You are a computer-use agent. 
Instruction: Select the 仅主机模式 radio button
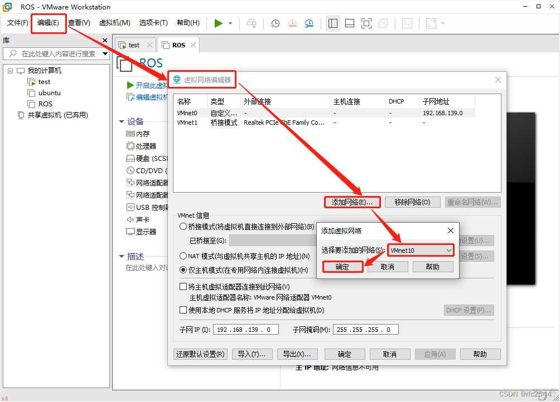click(183, 270)
